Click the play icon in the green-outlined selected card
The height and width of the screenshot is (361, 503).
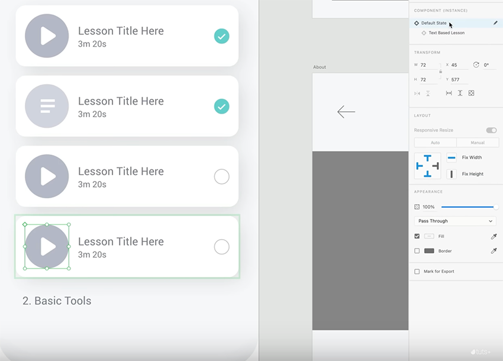point(47,246)
